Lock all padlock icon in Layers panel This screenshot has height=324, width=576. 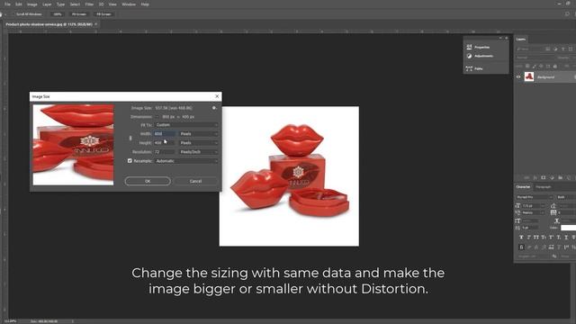[555, 66]
